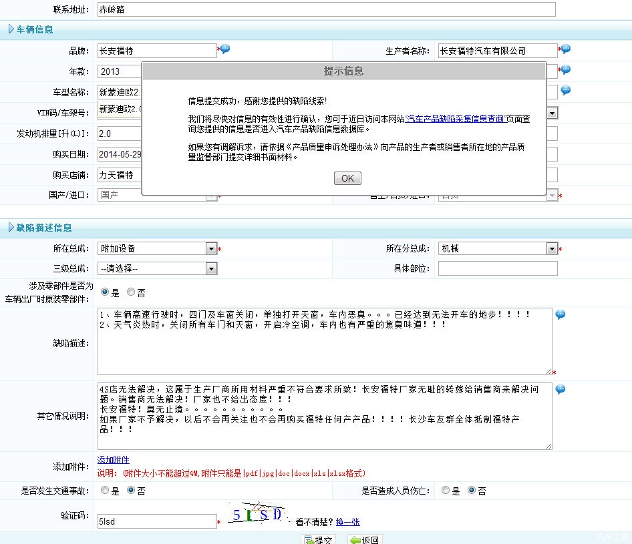
Task: Click 换一张 to refresh captcha
Action: pos(347,522)
